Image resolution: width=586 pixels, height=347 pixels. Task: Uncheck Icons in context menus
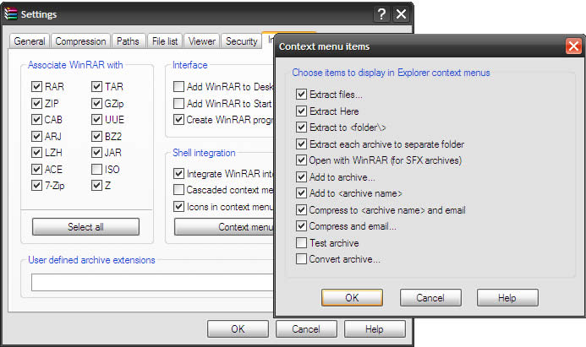pos(178,206)
